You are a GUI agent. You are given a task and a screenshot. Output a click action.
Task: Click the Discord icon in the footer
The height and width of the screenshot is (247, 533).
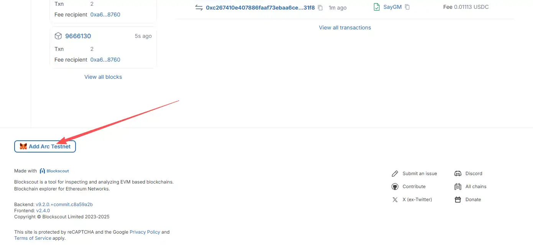click(x=458, y=173)
